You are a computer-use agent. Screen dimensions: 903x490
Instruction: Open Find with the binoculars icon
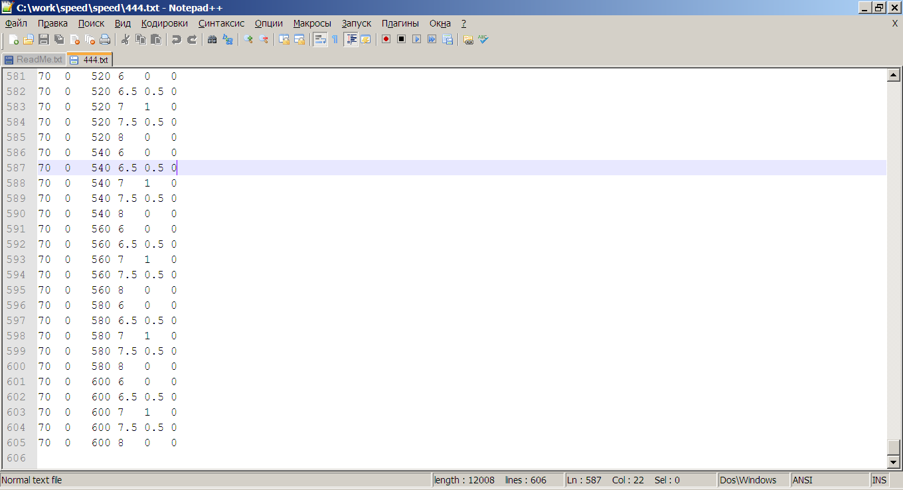(212, 39)
